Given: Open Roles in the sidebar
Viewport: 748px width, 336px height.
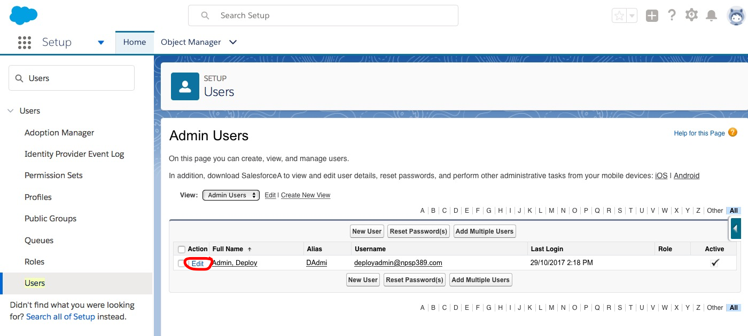Looking at the screenshot, I should click(x=34, y=261).
